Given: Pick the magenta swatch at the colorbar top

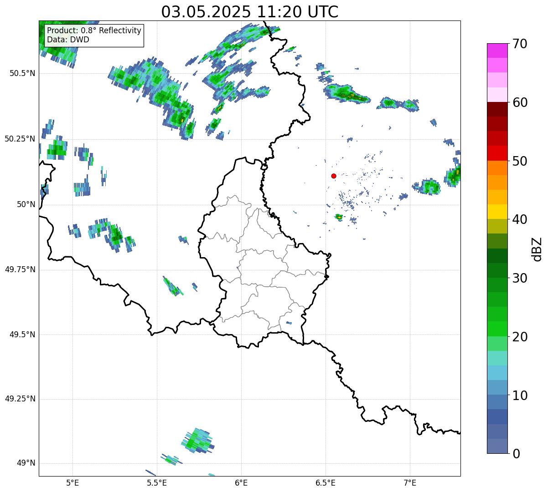Looking at the screenshot, I should click(x=497, y=51).
